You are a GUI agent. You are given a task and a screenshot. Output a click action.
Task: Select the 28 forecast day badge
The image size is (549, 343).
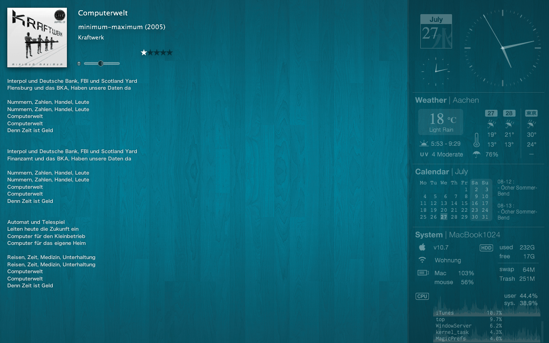(x=509, y=113)
